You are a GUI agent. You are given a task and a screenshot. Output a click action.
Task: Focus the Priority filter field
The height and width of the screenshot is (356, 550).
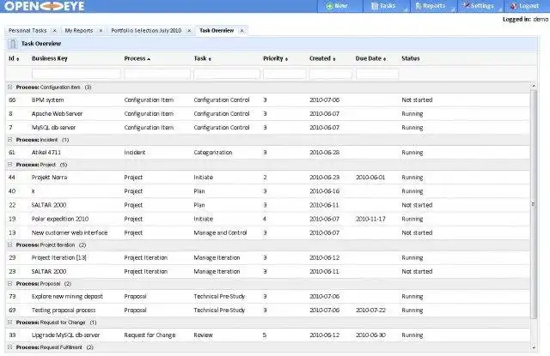pos(284,74)
